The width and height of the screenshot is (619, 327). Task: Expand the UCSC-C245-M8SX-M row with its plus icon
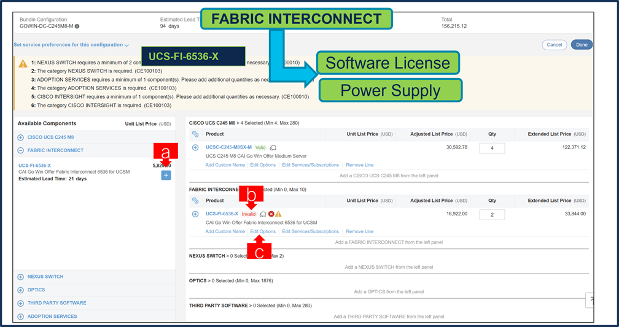(x=195, y=147)
